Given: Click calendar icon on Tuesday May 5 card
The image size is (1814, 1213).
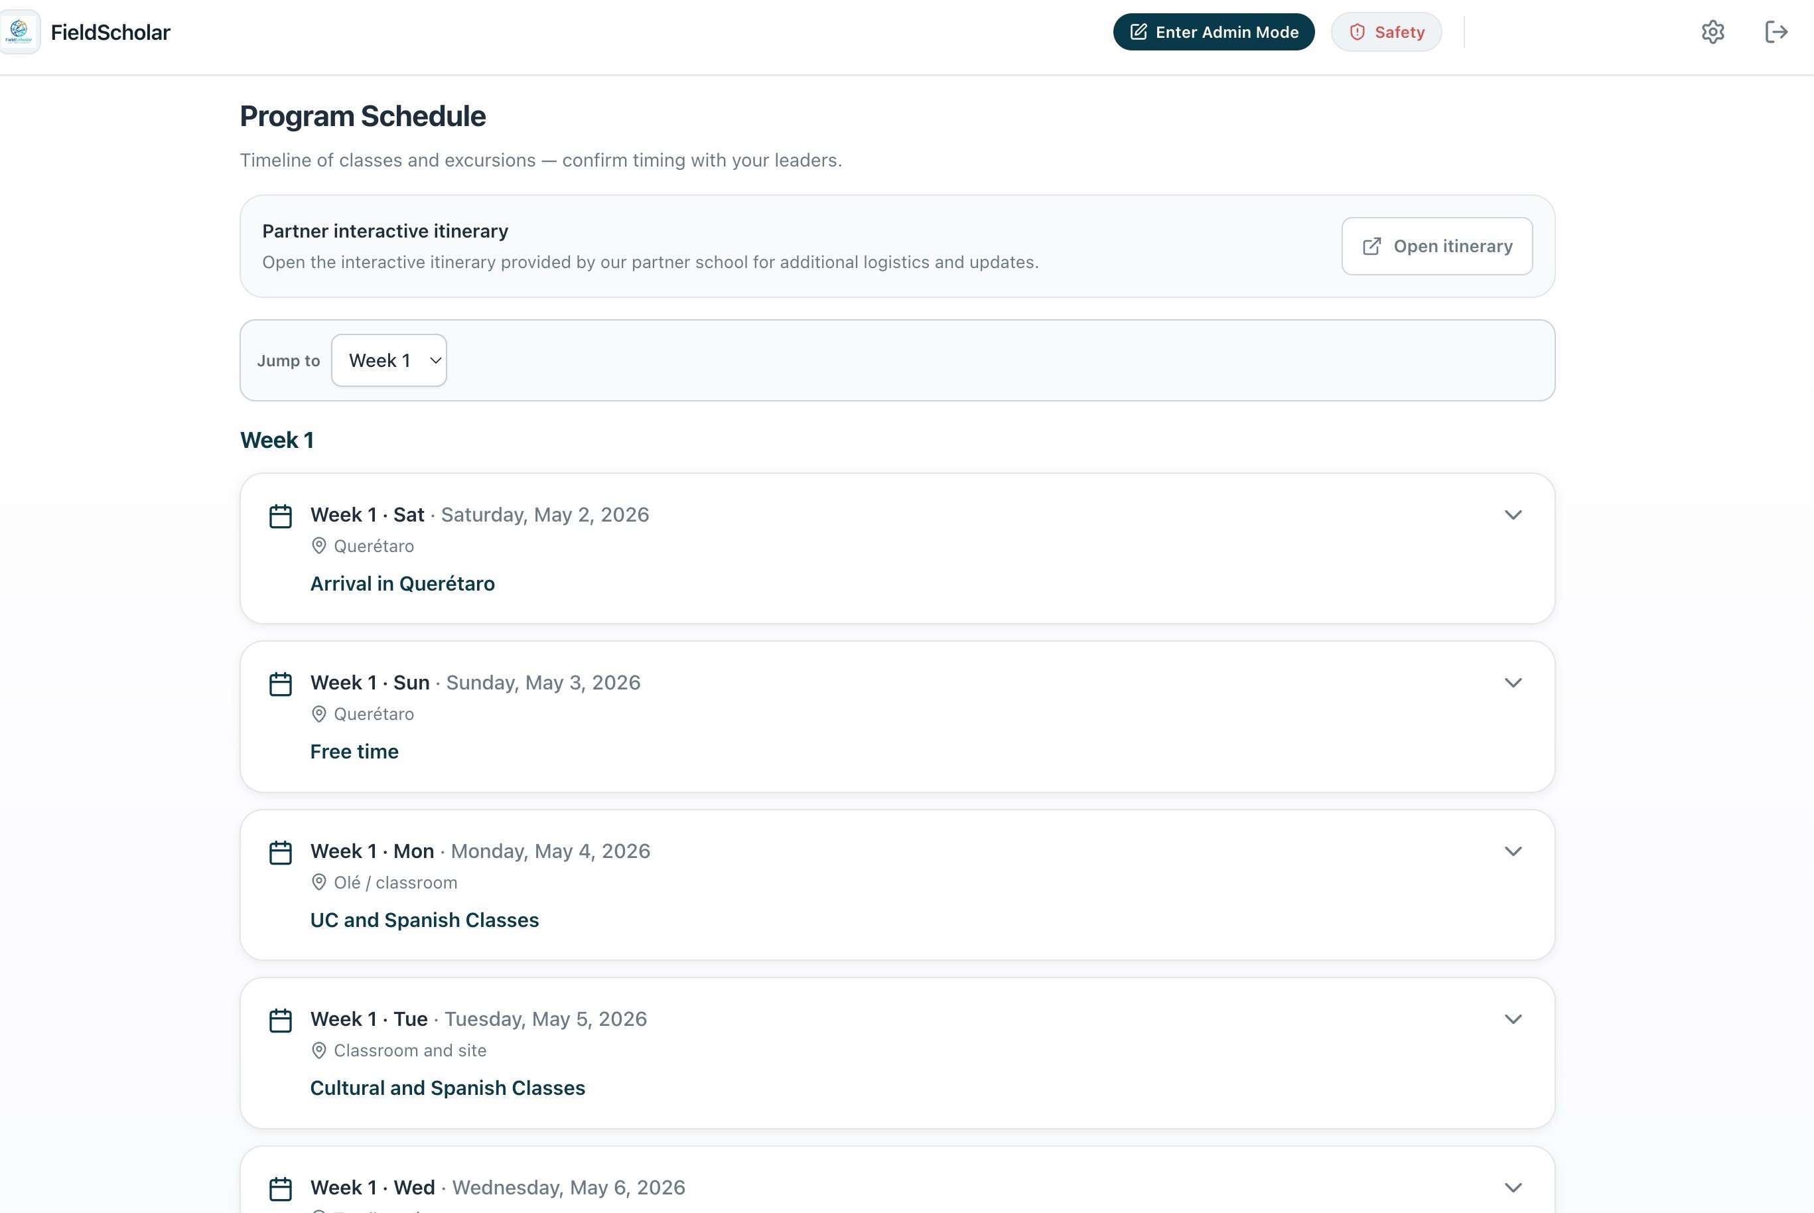Looking at the screenshot, I should coord(280,1021).
